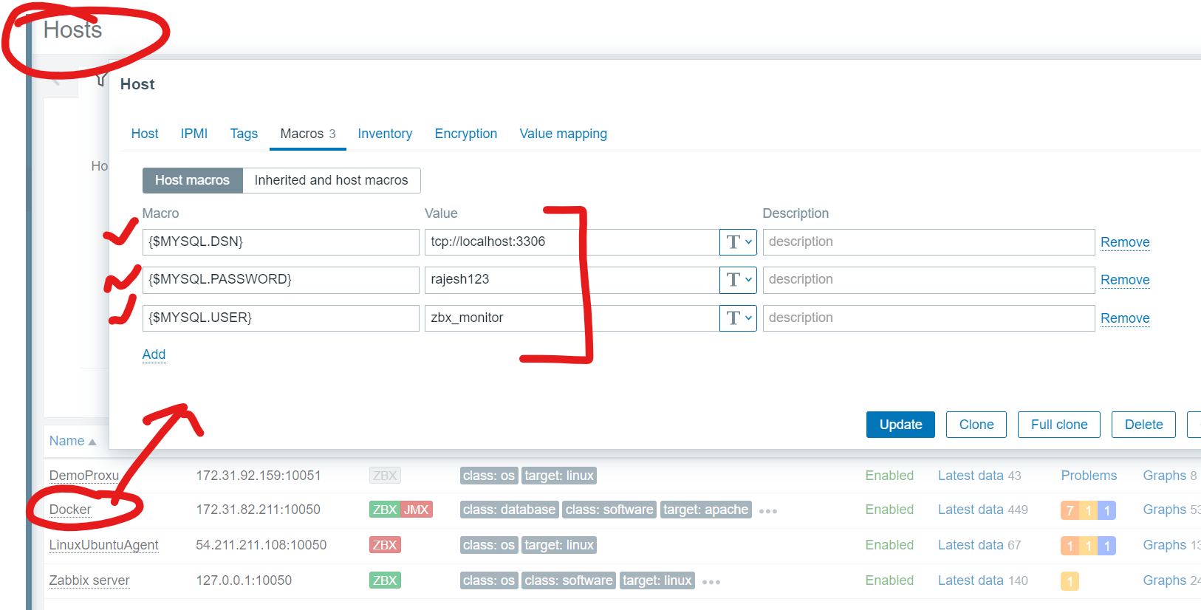The image size is (1201, 610).
Task: Remove the {$MYSQL.PASSWORD} macro
Action: pyautogui.click(x=1124, y=280)
